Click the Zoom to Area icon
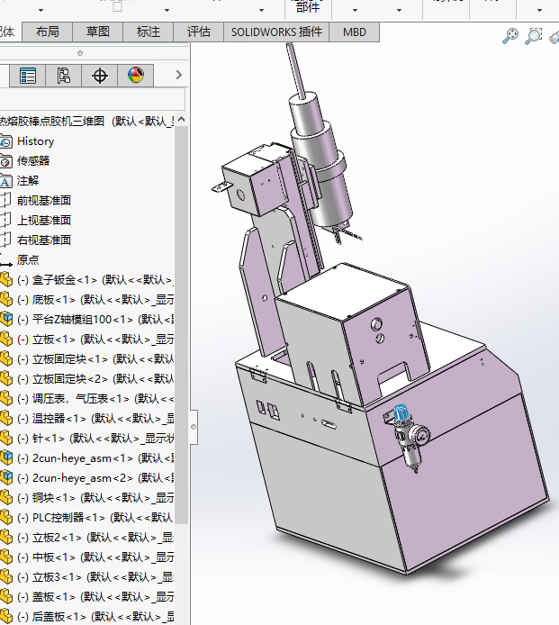559x625 pixels. 534,36
